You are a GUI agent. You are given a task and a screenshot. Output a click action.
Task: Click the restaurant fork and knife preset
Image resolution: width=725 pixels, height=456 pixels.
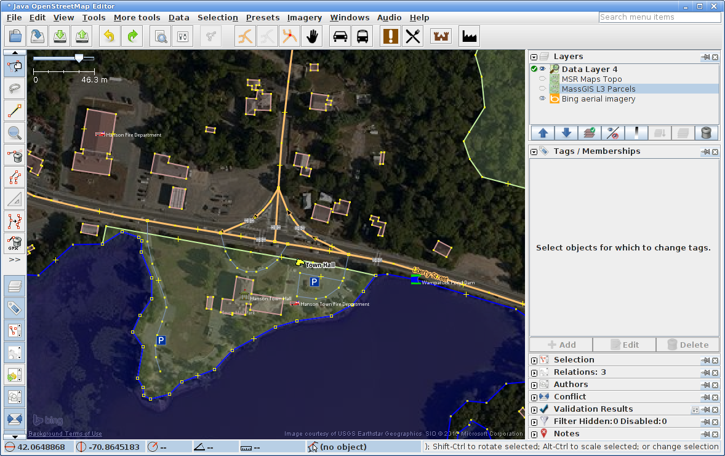click(x=412, y=36)
